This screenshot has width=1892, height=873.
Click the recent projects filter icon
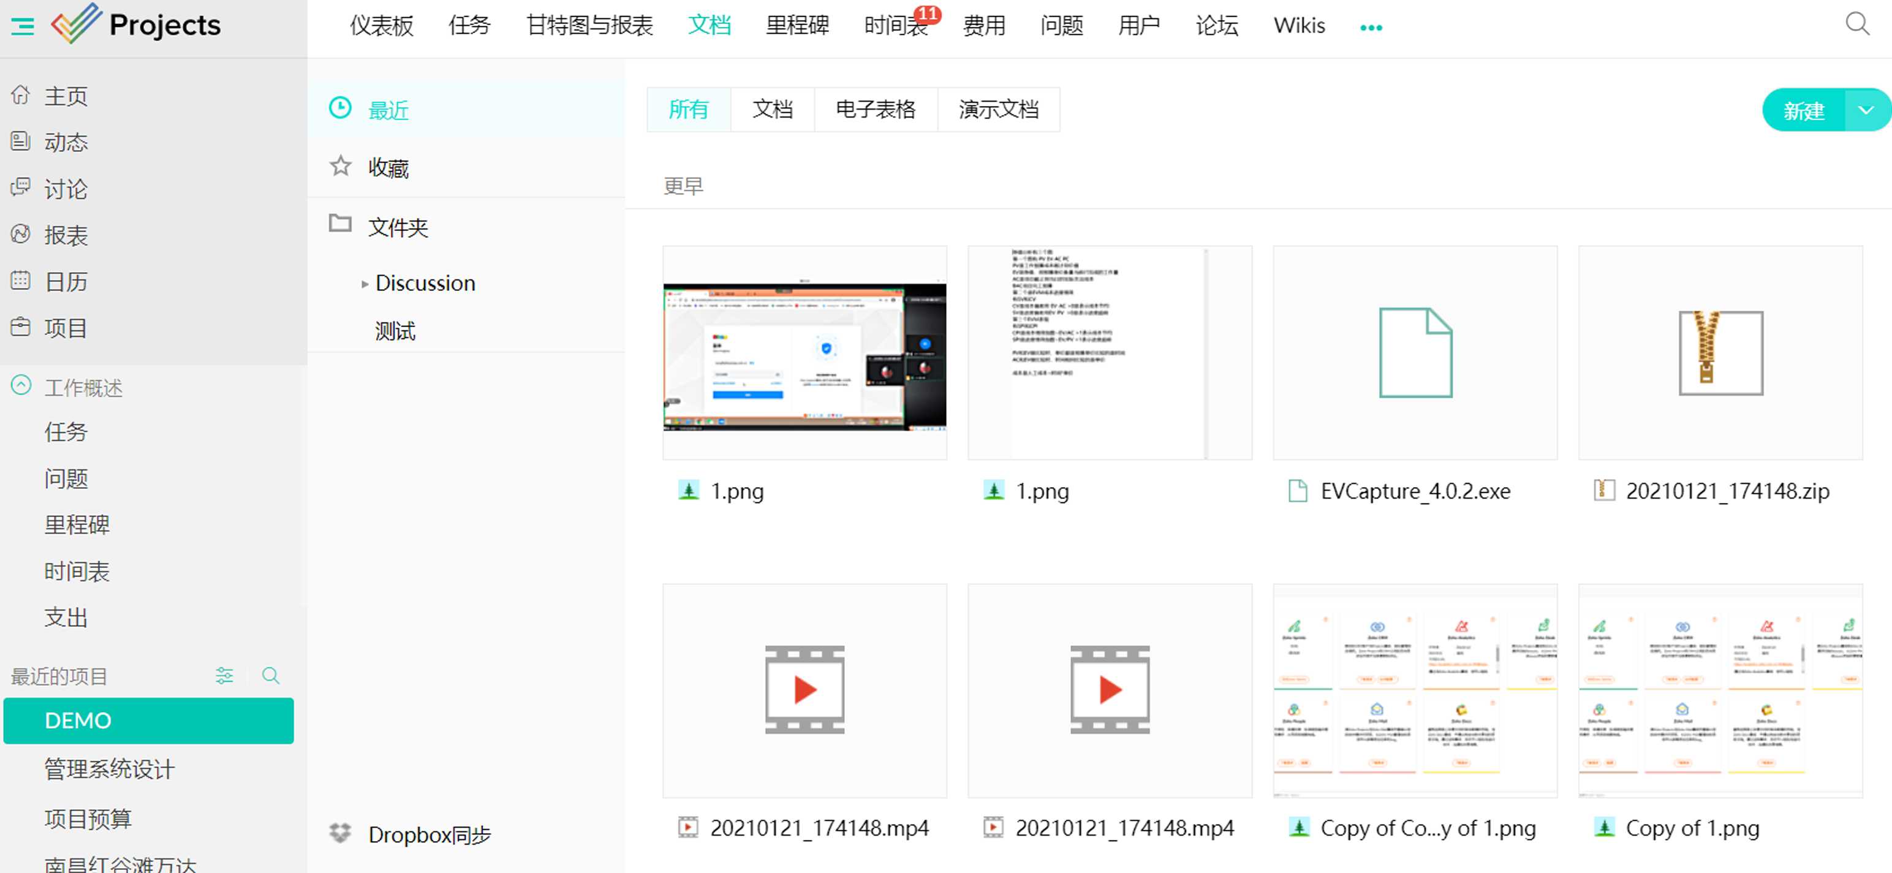click(x=224, y=676)
